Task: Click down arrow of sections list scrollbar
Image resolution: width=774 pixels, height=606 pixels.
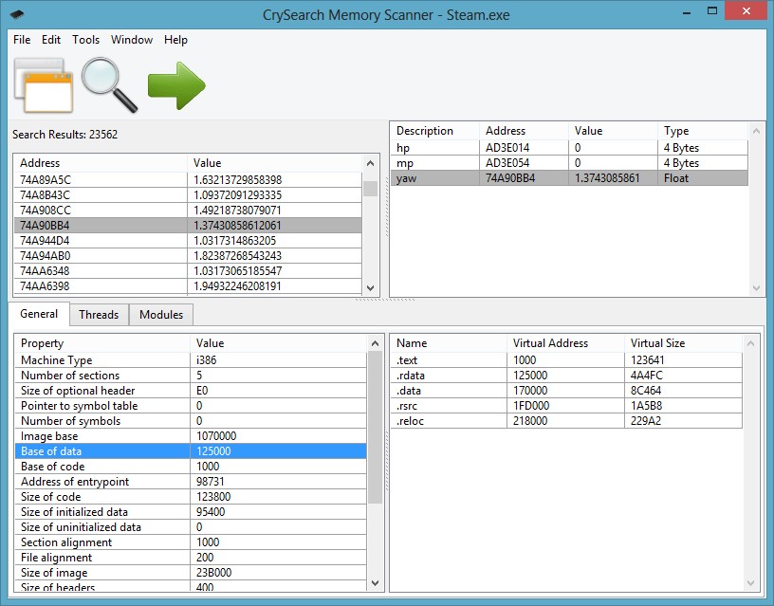Action: [750, 583]
